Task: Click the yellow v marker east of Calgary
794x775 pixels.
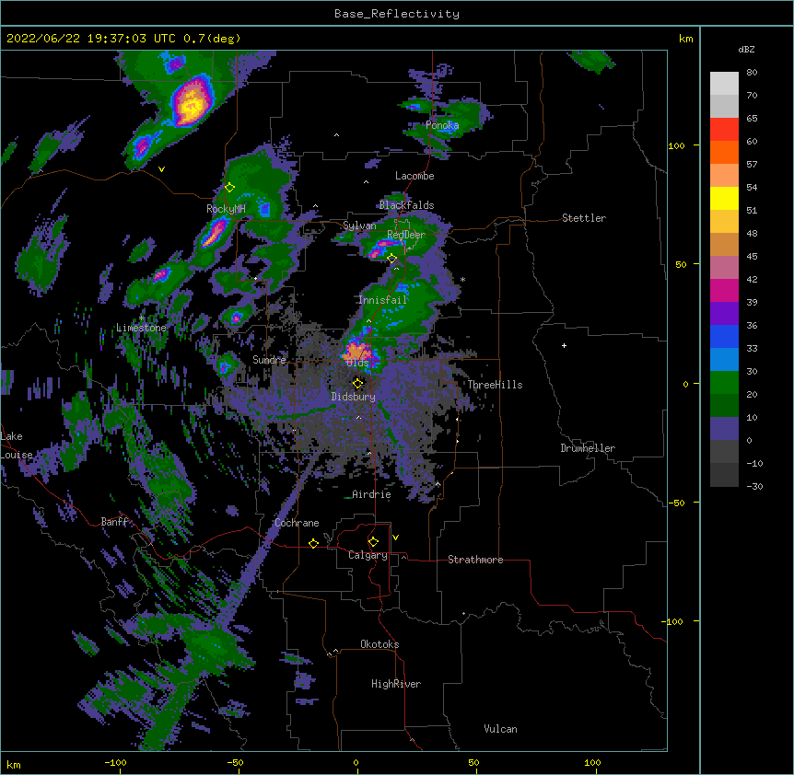Action: (395, 538)
